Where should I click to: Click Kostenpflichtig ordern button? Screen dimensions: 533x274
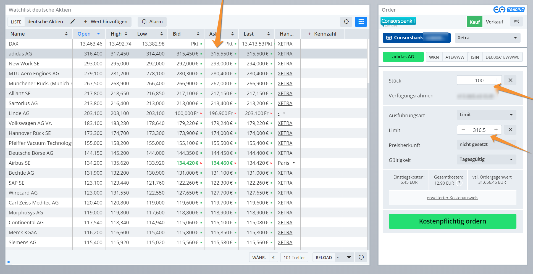tap(452, 221)
